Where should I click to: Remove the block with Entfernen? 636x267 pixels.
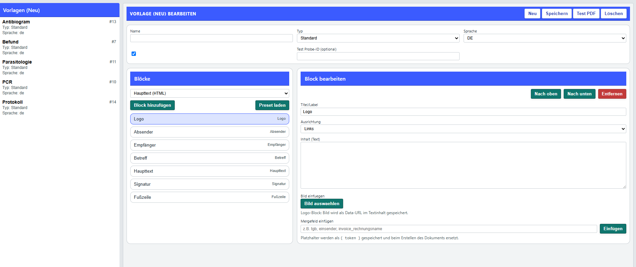pyautogui.click(x=612, y=94)
